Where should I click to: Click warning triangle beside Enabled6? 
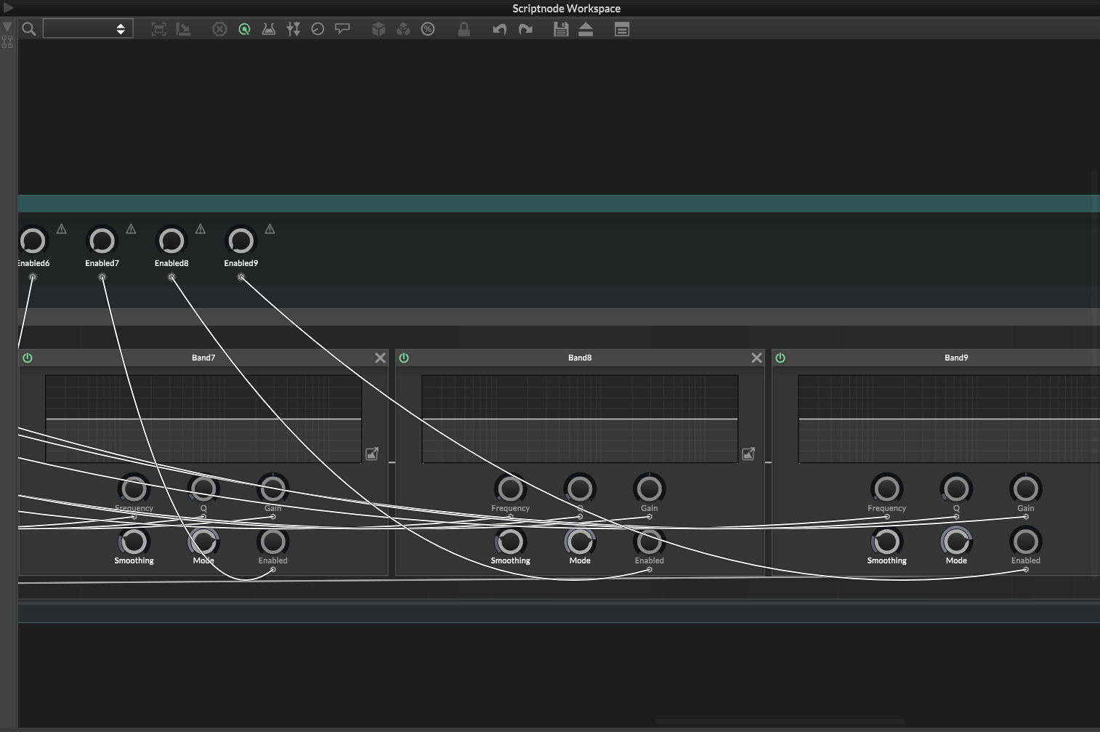[x=62, y=229]
